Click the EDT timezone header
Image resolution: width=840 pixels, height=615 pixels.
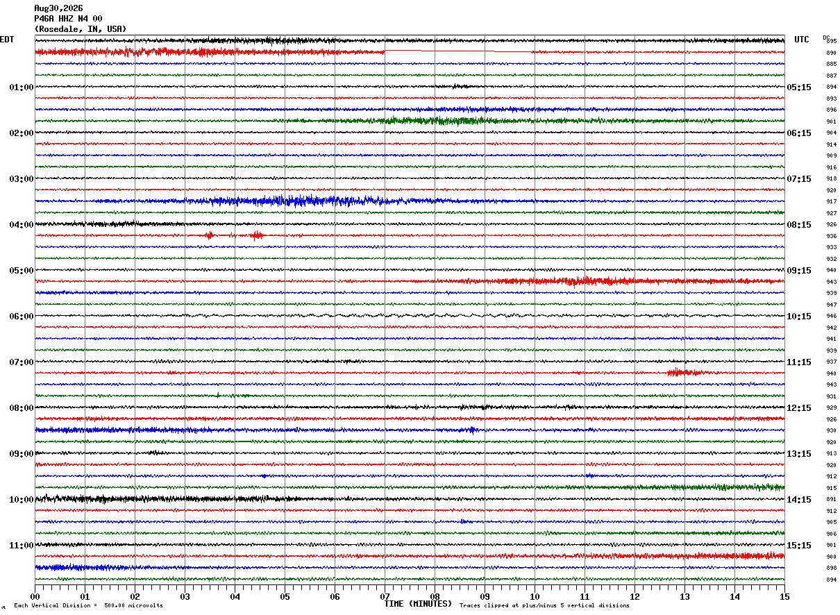[x=6, y=40]
